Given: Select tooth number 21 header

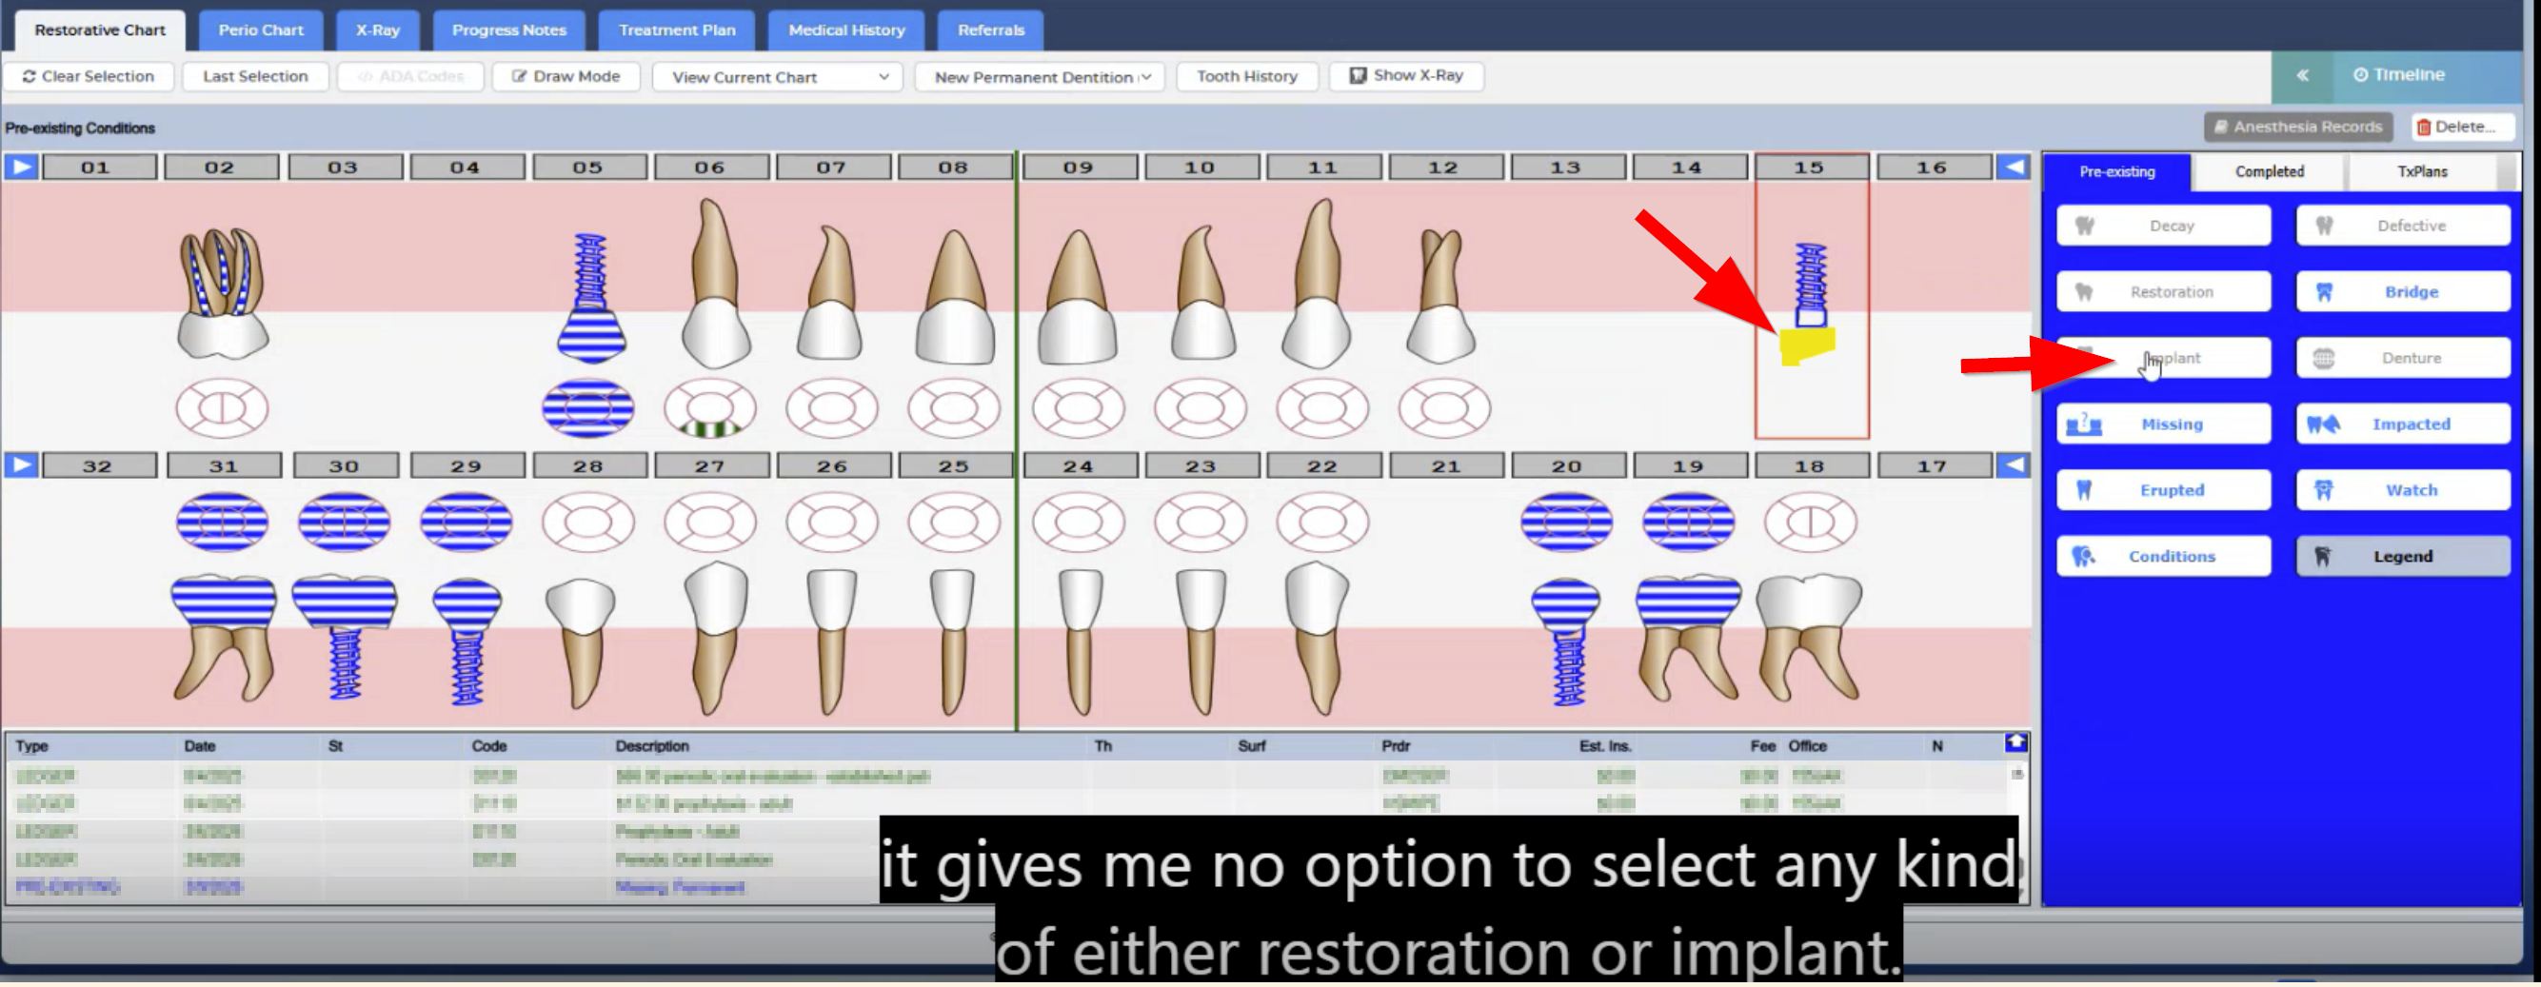Looking at the screenshot, I should tap(1446, 466).
